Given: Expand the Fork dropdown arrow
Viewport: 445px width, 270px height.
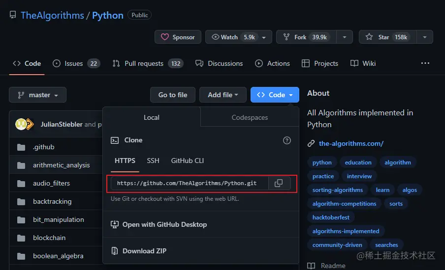Looking at the screenshot, I should 345,37.
